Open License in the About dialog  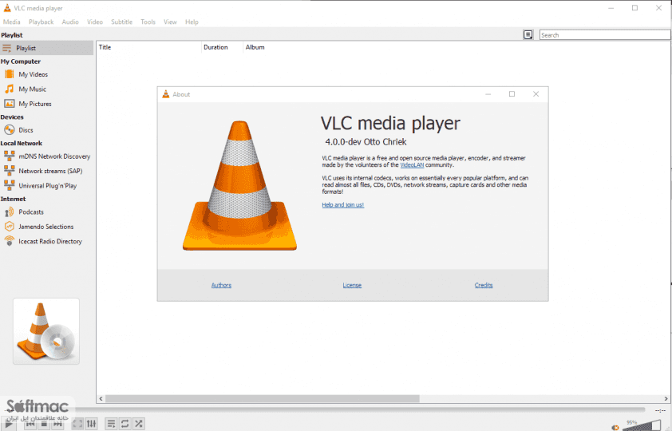352,285
